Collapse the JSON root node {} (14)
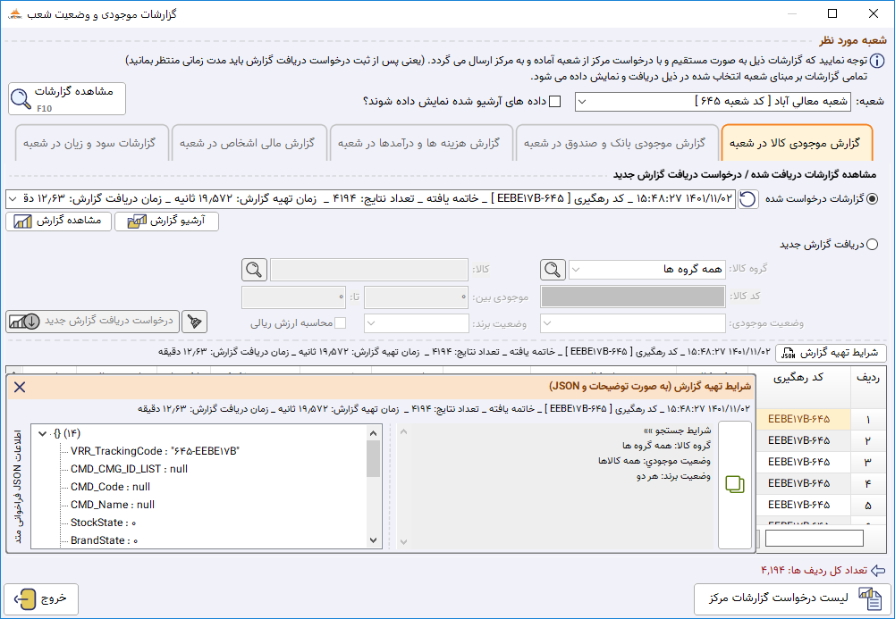 (x=42, y=434)
